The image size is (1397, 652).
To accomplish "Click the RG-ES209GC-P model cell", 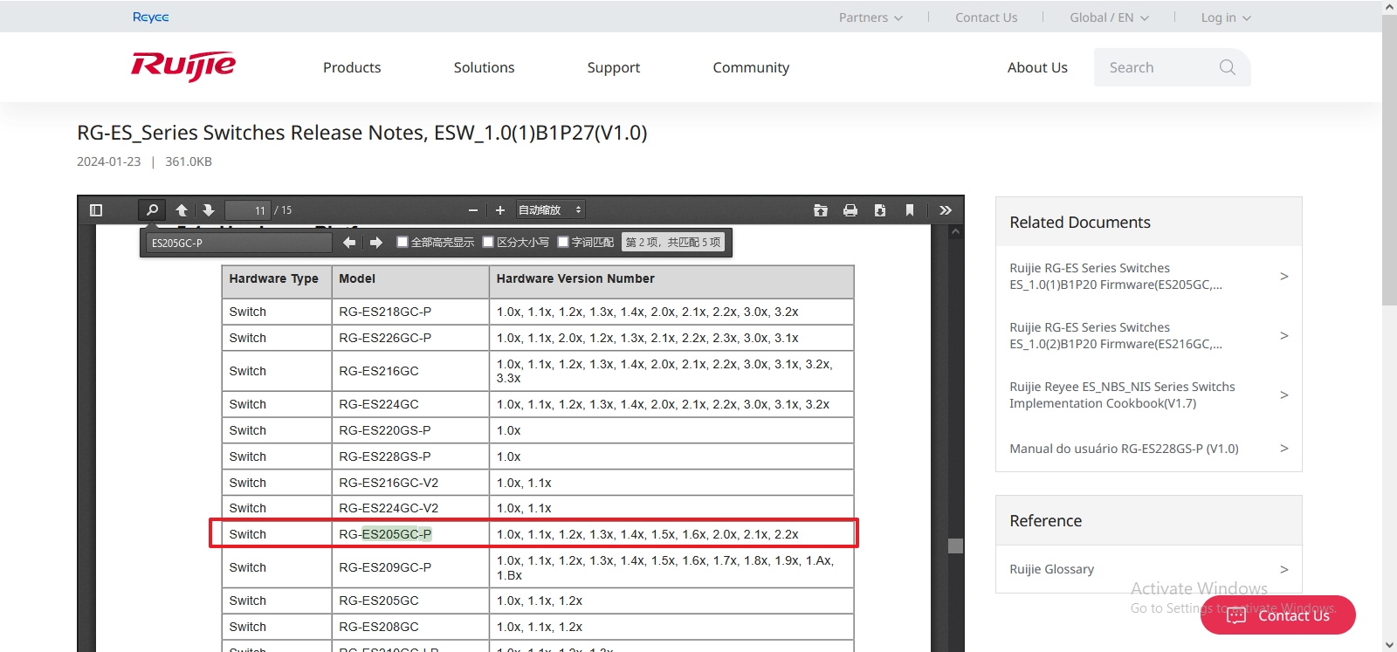I will coord(410,567).
